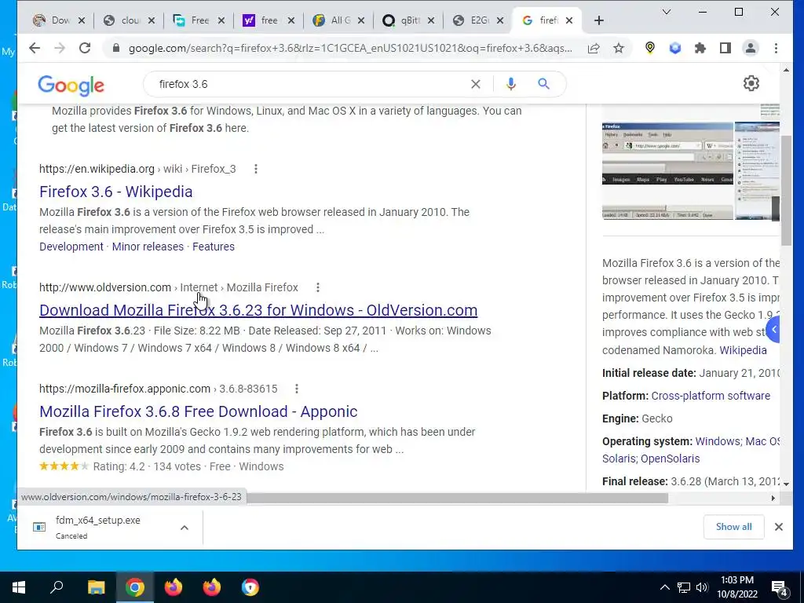
Task: Click the Firefox 3.6 screenshot thumbnail
Action: 667,170
